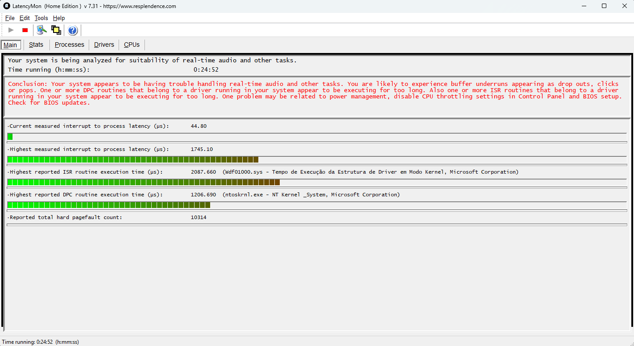Click the highest interrupt latency bar
This screenshot has width=634, height=346.
tap(133, 159)
